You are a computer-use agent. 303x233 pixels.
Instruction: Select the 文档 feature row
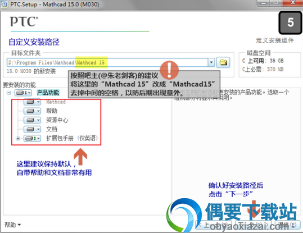52,129
